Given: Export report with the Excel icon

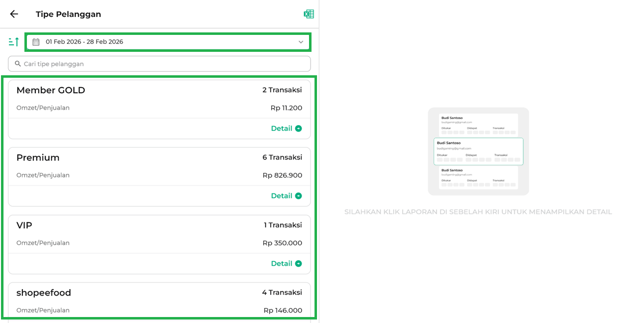Looking at the screenshot, I should (309, 14).
